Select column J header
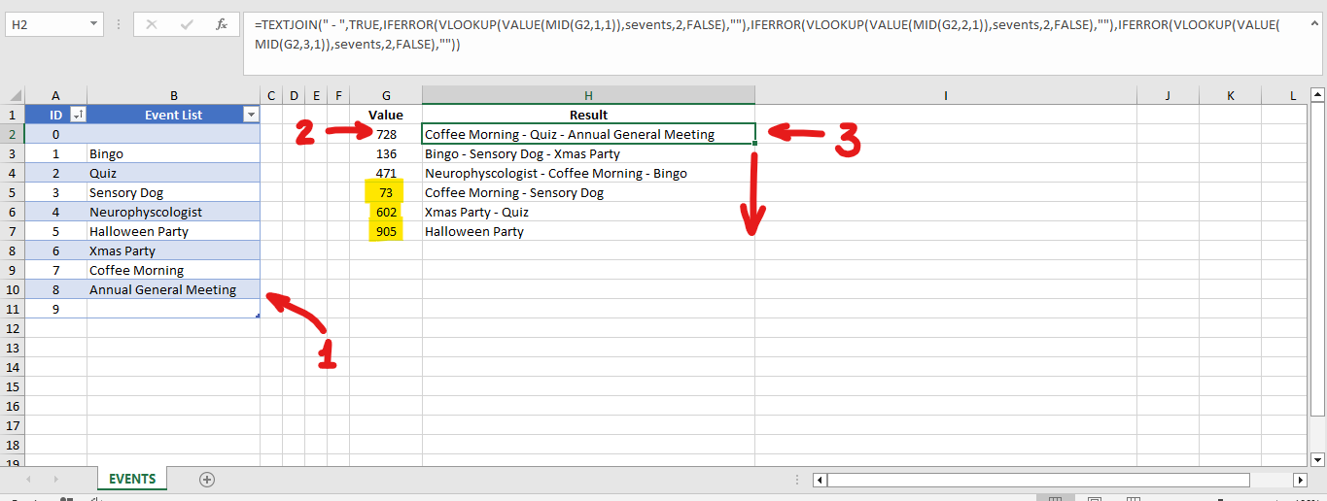 coord(1168,95)
